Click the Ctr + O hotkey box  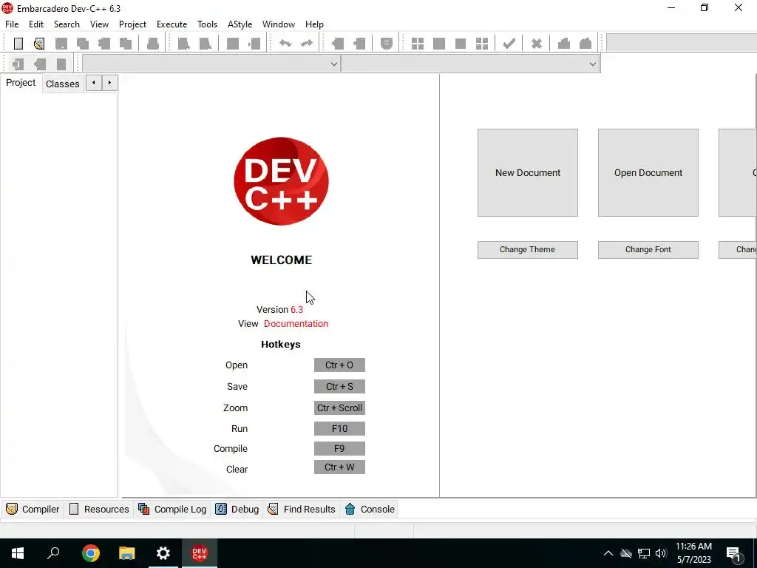click(339, 365)
